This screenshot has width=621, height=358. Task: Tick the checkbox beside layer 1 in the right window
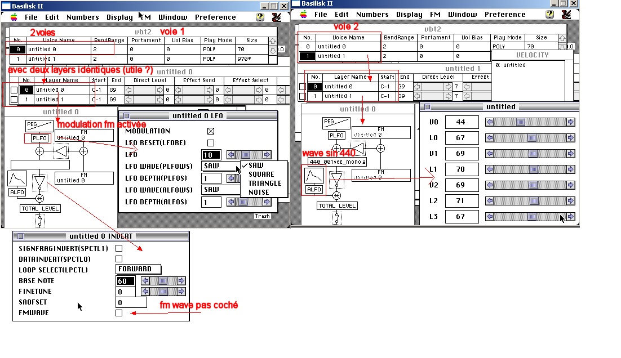(x=303, y=96)
